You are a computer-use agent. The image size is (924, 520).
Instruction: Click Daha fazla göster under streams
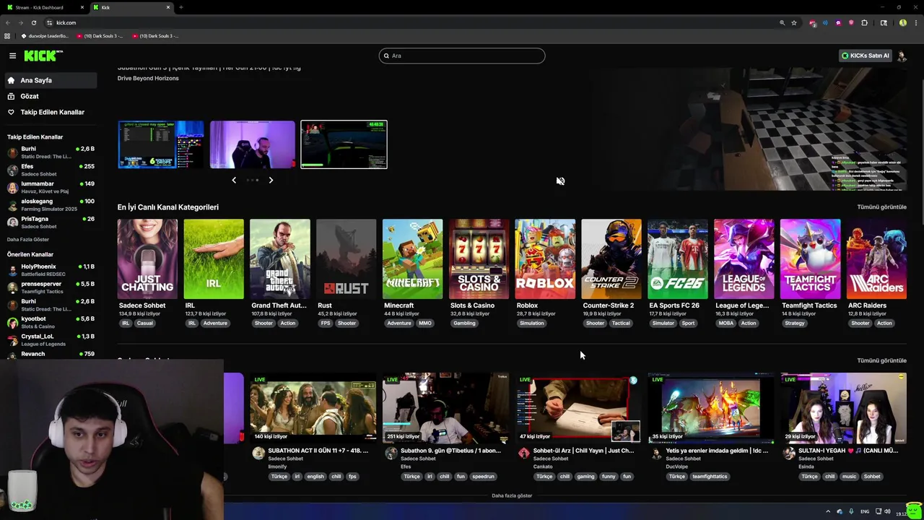pyautogui.click(x=512, y=495)
